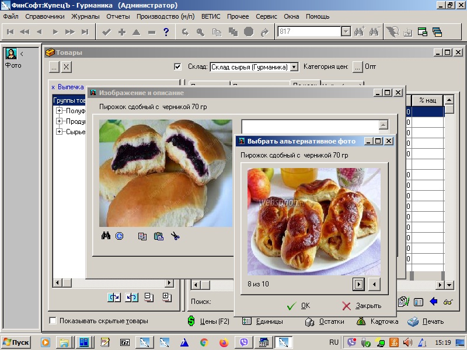Toggle the checkbox next to Склад

click(x=177, y=66)
